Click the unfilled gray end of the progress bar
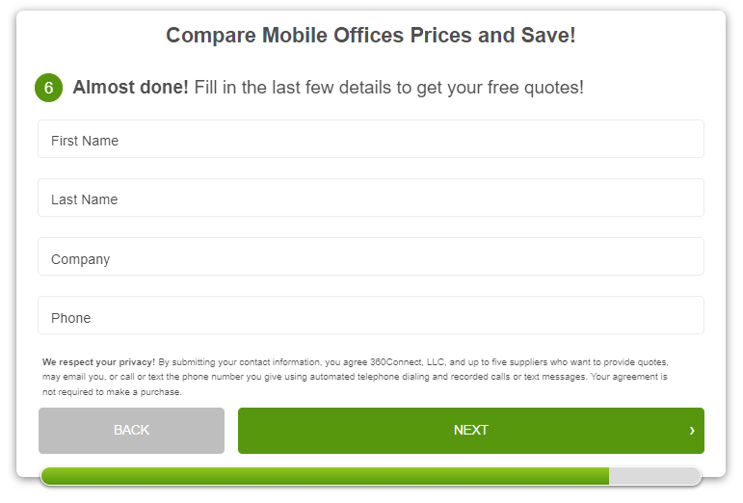 click(x=654, y=476)
